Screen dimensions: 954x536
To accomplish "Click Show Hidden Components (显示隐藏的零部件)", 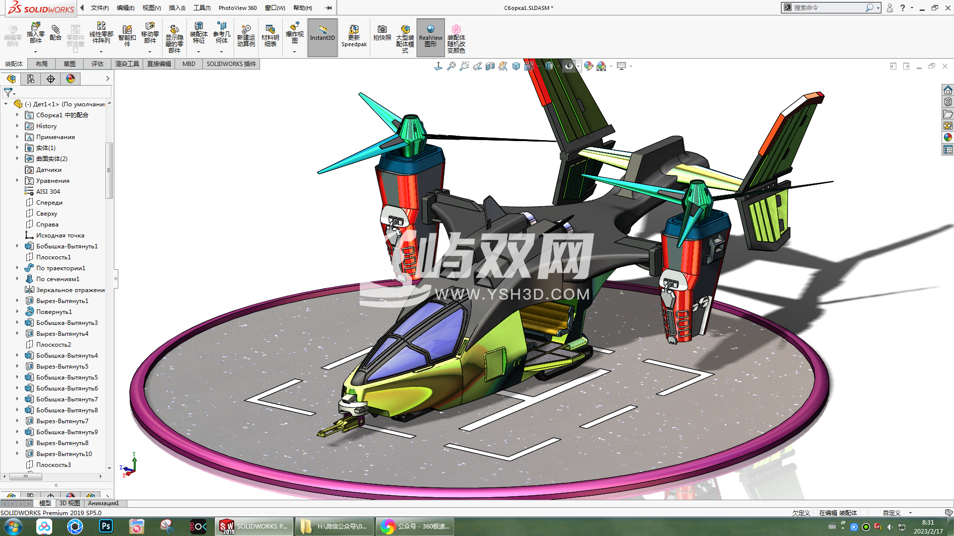I will coord(174,39).
